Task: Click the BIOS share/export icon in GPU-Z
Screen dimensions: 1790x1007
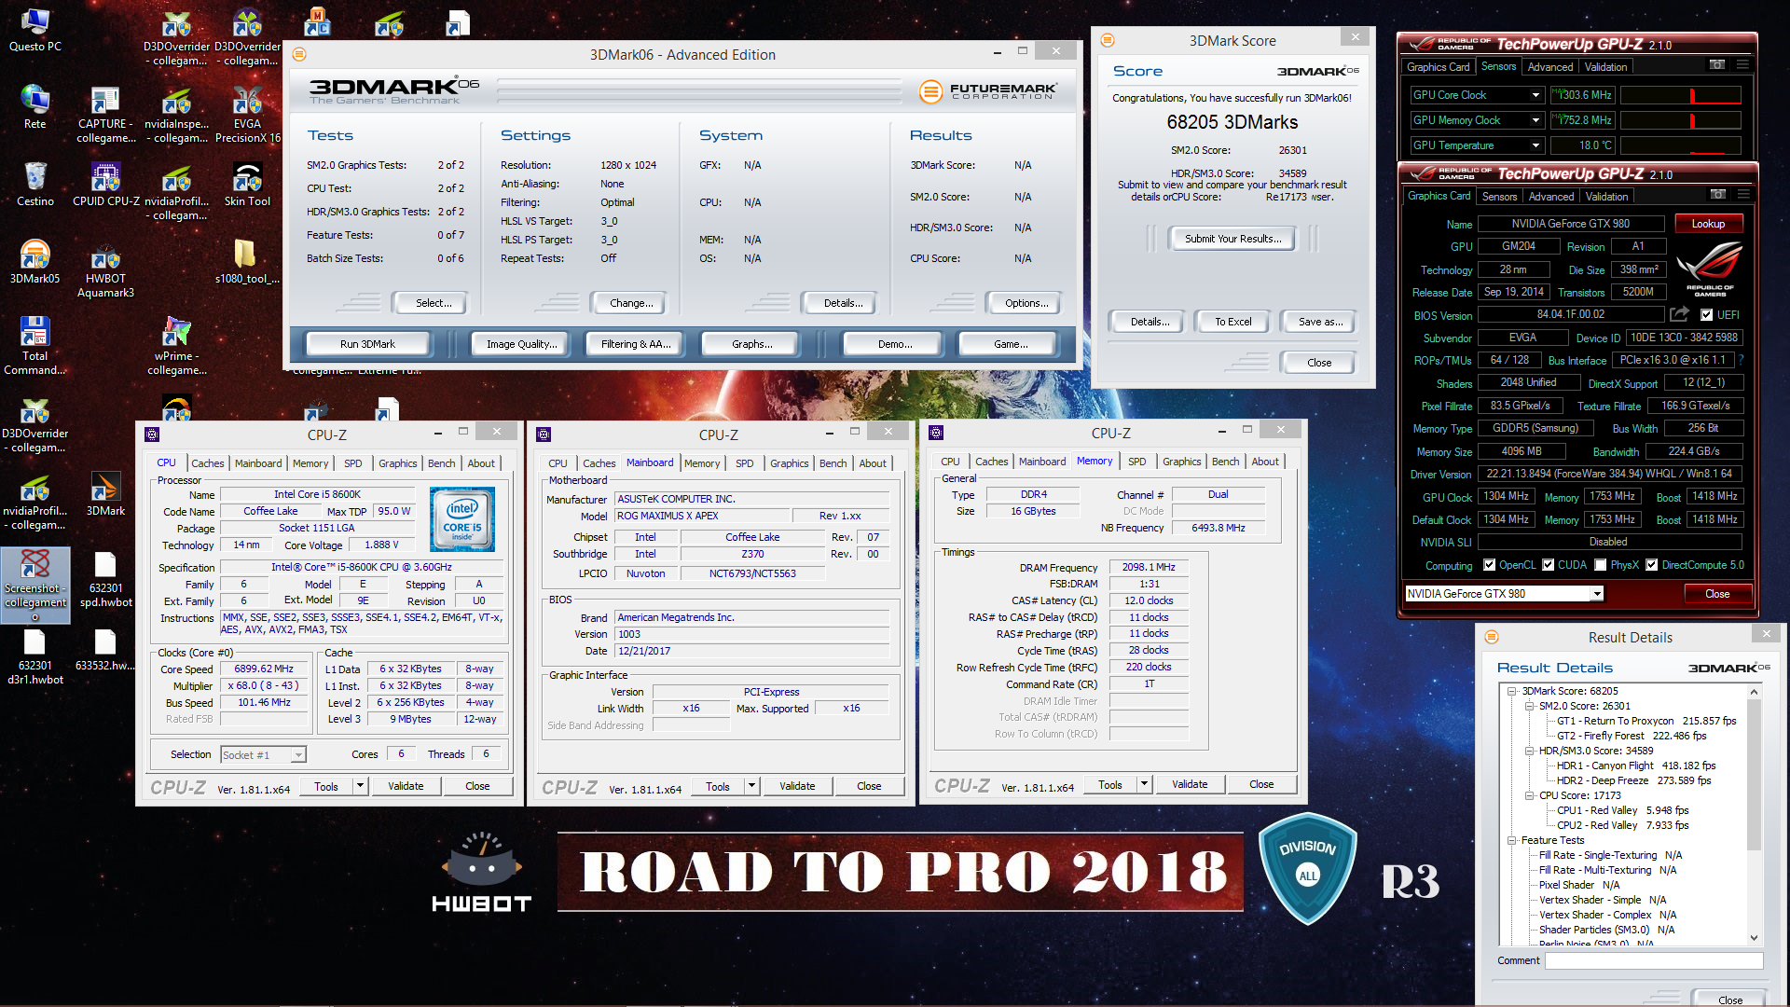Action: pos(1679,314)
